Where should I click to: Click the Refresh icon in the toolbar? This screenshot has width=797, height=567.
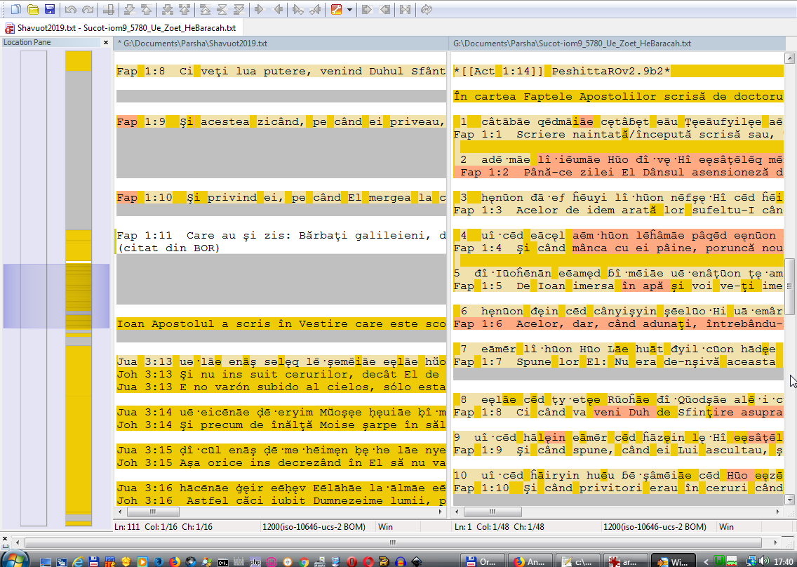pyautogui.click(x=427, y=9)
